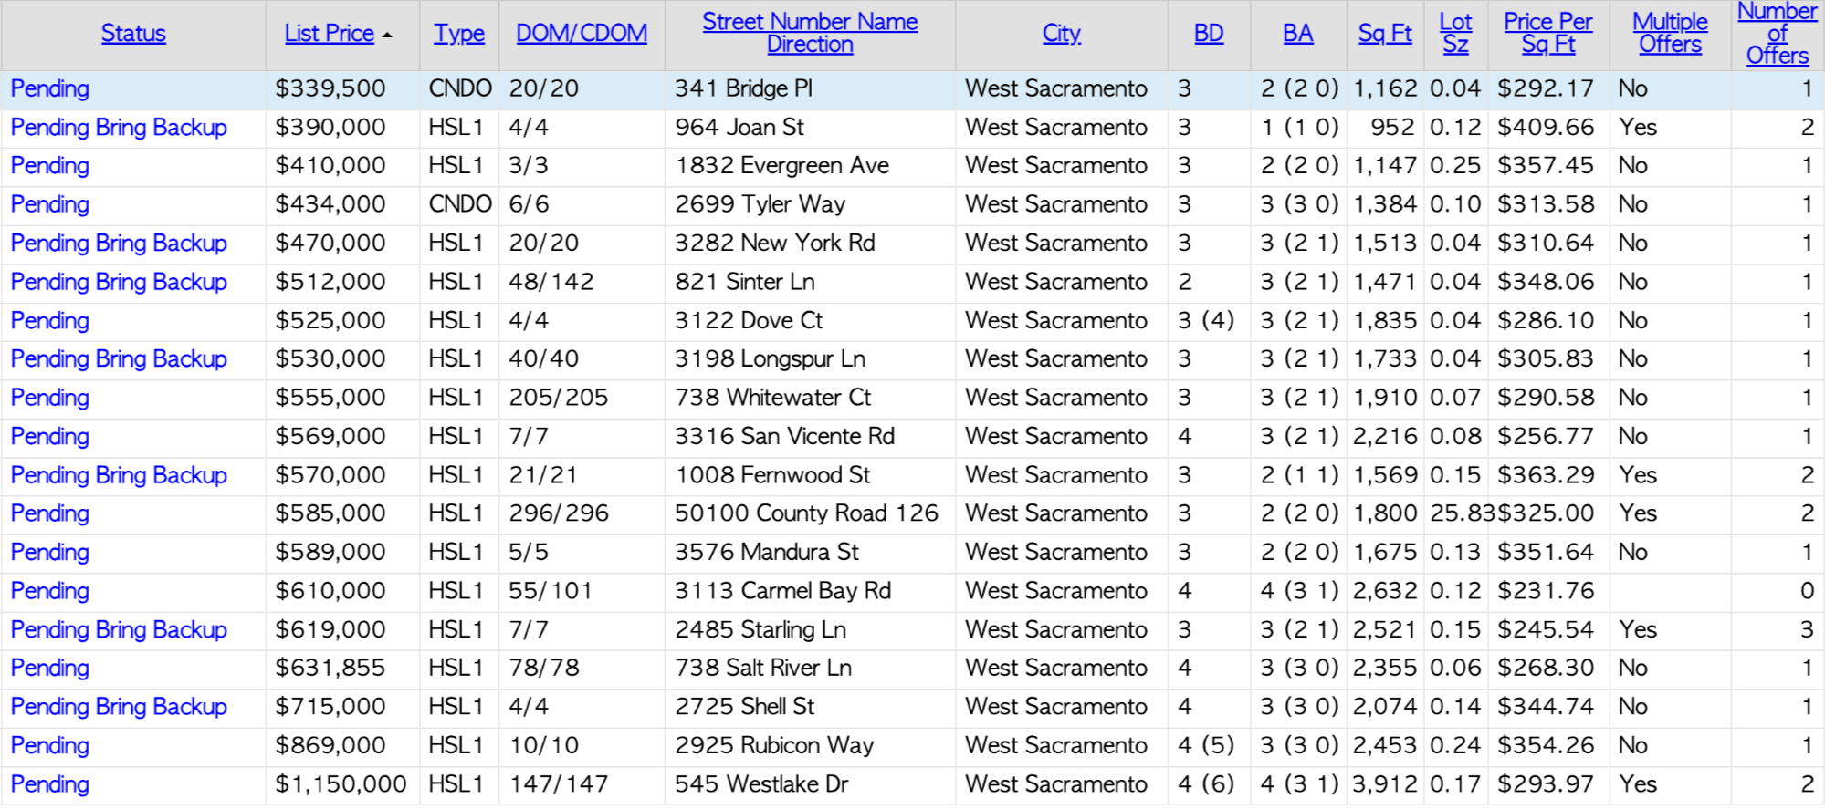Image resolution: width=1825 pixels, height=809 pixels.
Task: Open Pending status for 2699 Tyler Way
Action: pos(50,204)
